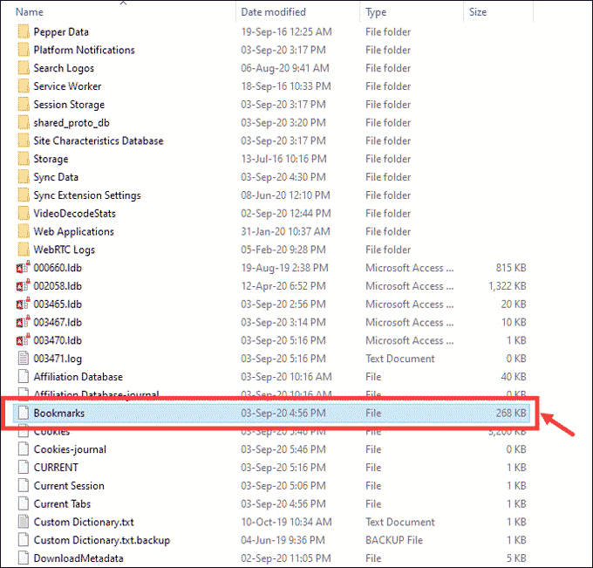This screenshot has height=568, width=593.
Task: Select the Web Applications folder name
Action: pyautogui.click(x=74, y=231)
